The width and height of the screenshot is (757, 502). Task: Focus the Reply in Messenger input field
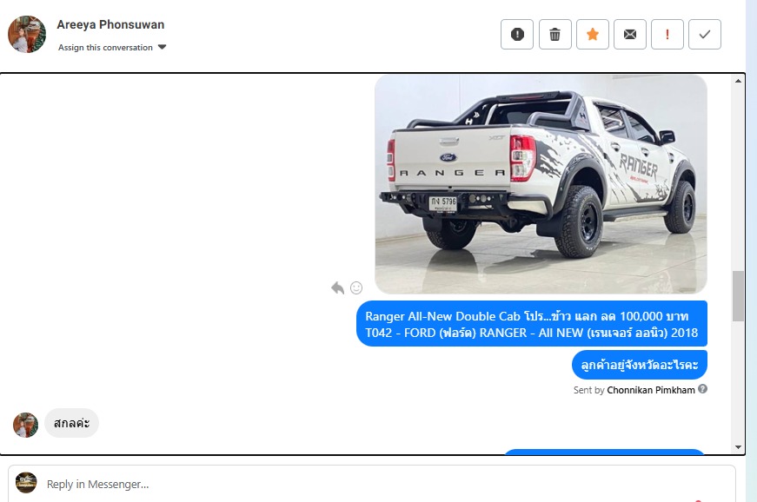tap(372, 484)
